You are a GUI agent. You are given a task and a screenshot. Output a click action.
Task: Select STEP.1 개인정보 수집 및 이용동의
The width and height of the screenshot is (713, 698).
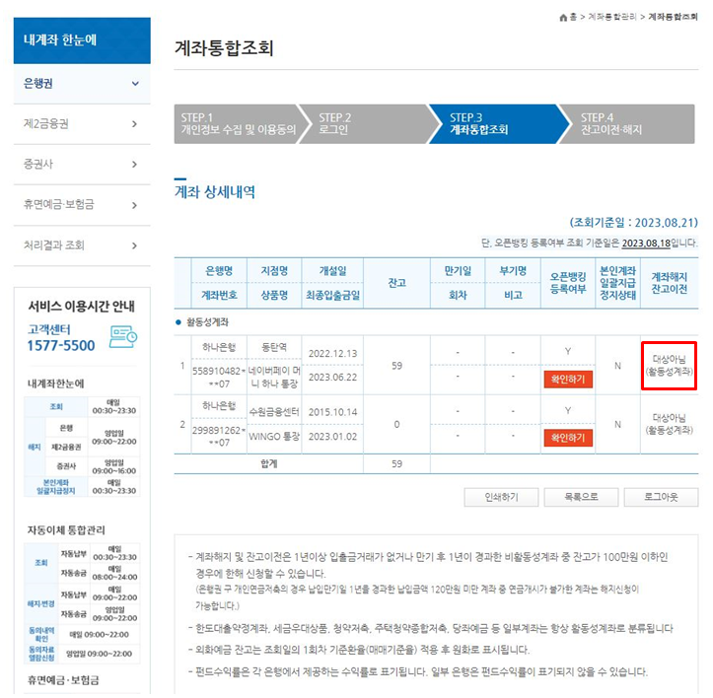[x=238, y=124]
